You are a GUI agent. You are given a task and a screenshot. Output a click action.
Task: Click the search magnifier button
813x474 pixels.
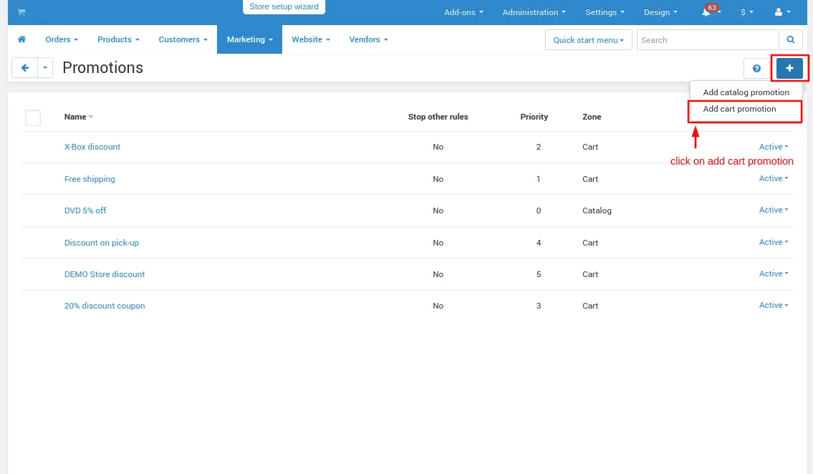791,40
